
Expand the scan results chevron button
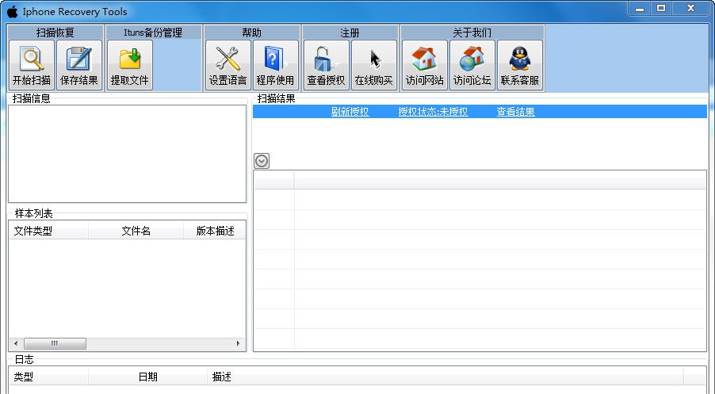click(262, 161)
